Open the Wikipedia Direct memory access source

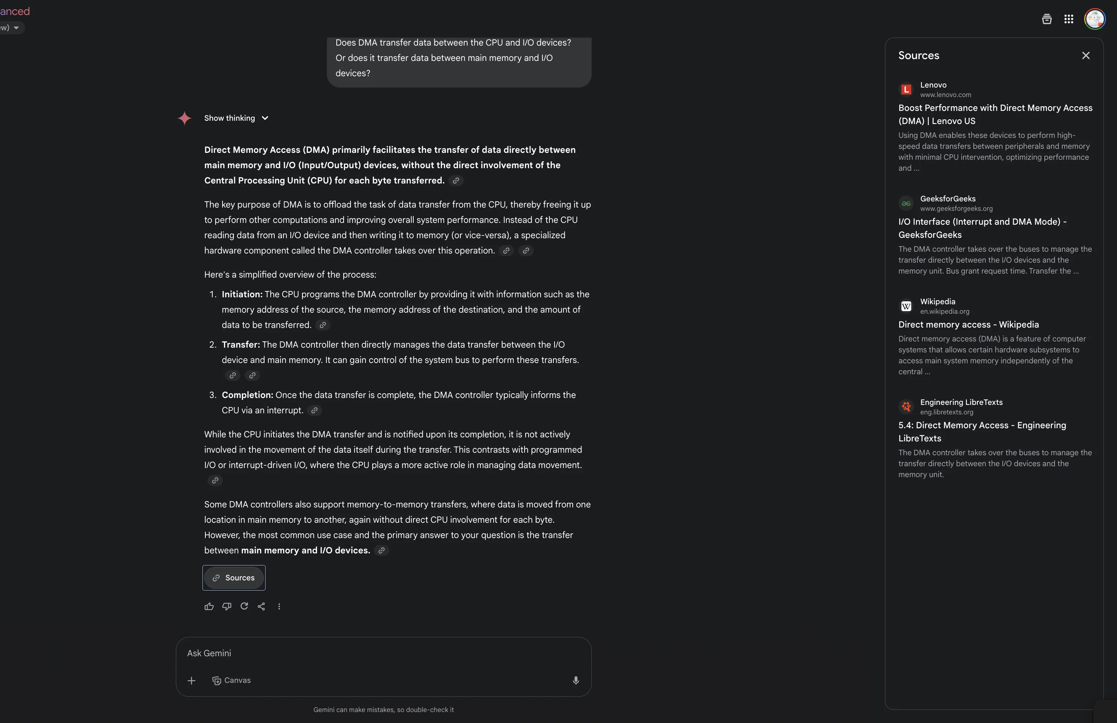[x=969, y=324]
